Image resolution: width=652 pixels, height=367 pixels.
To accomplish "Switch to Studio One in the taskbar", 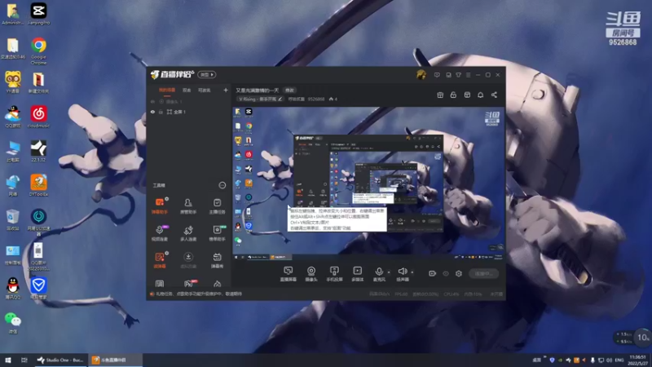I will 60,360.
